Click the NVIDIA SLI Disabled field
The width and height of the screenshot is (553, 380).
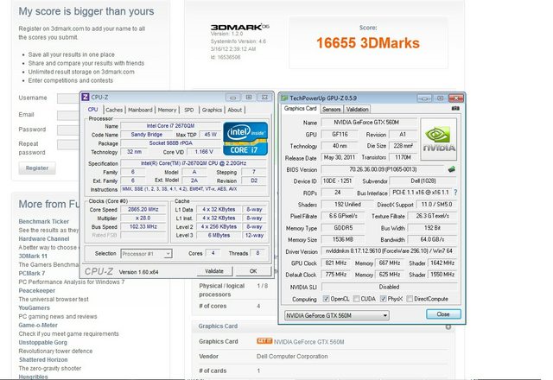[x=389, y=287]
